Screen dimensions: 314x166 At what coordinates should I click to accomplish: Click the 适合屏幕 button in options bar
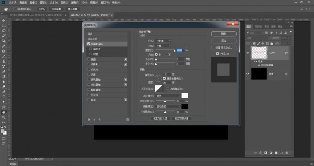tap(56, 9)
